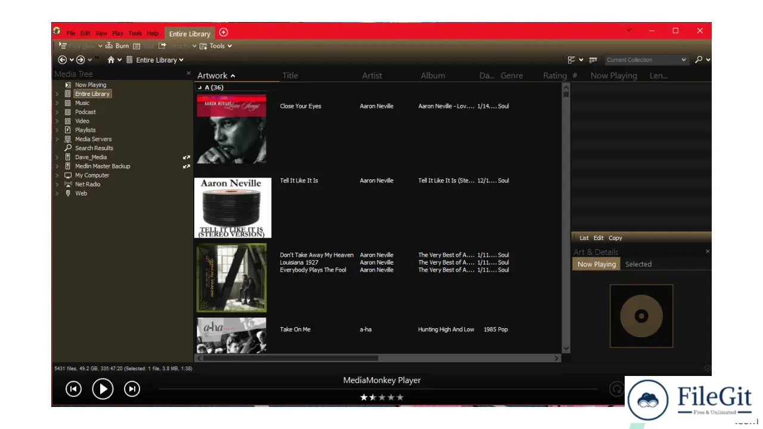Click the Tools toolbar icon

(x=203, y=46)
